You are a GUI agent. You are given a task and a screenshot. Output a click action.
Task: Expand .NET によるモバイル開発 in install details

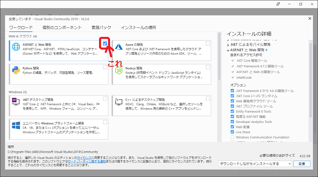click(228, 45)
